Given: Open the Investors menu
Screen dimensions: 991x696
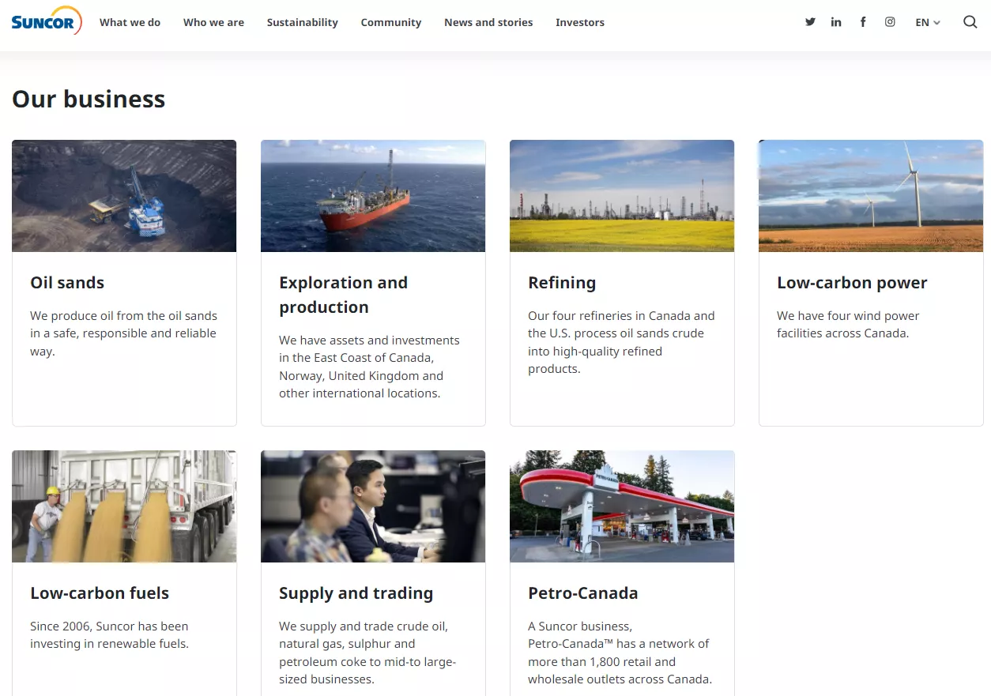Looking at the screenshot, I should coord(580,22).
